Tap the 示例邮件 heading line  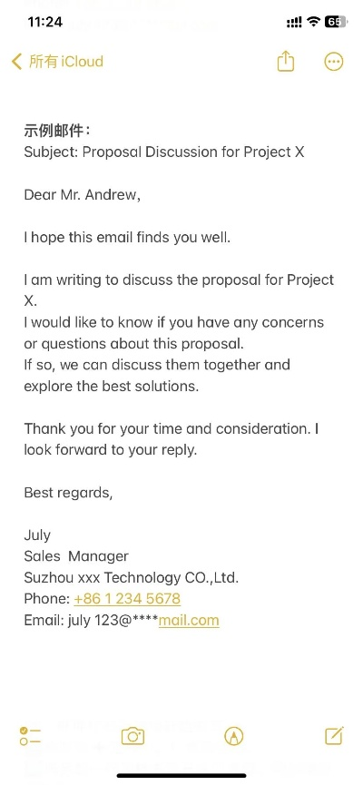57,131
